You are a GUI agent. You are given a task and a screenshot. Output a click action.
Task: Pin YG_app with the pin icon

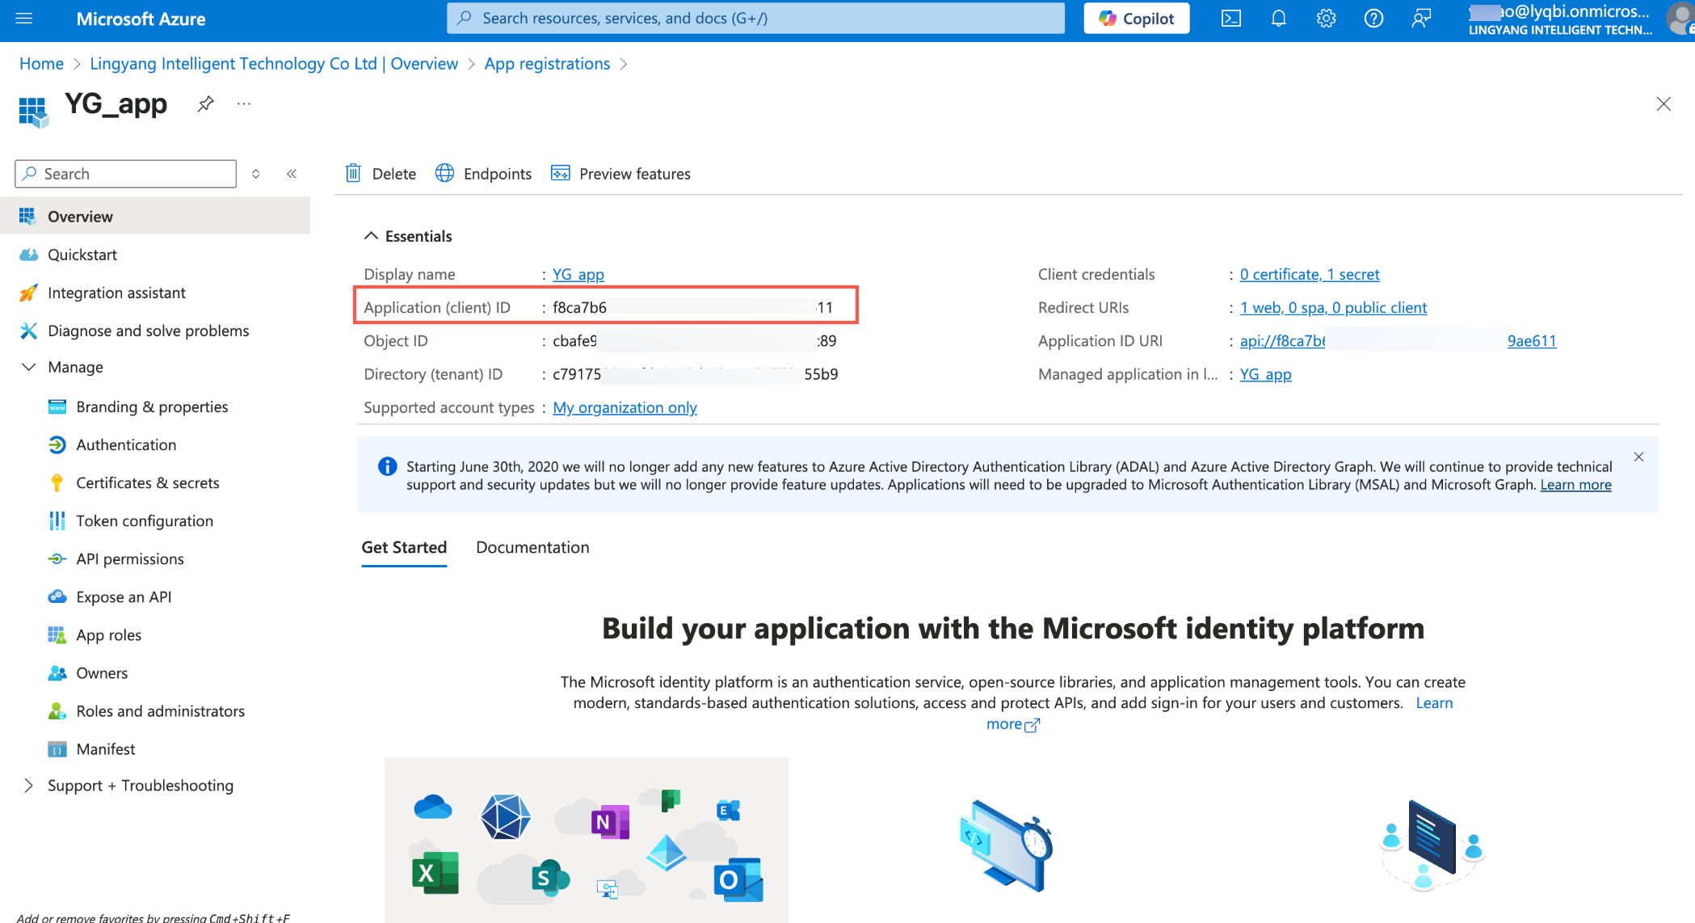click(x=206, y=103)
